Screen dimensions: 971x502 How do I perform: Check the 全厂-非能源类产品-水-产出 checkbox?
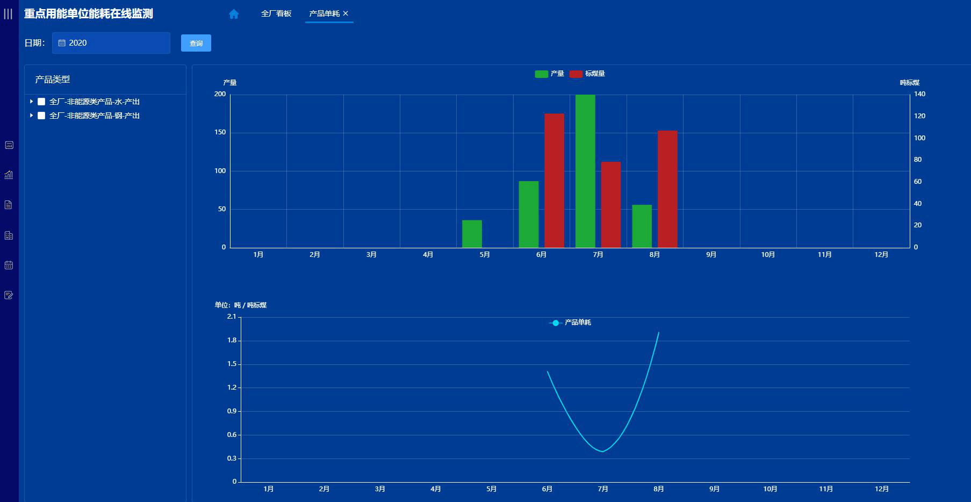41,102
